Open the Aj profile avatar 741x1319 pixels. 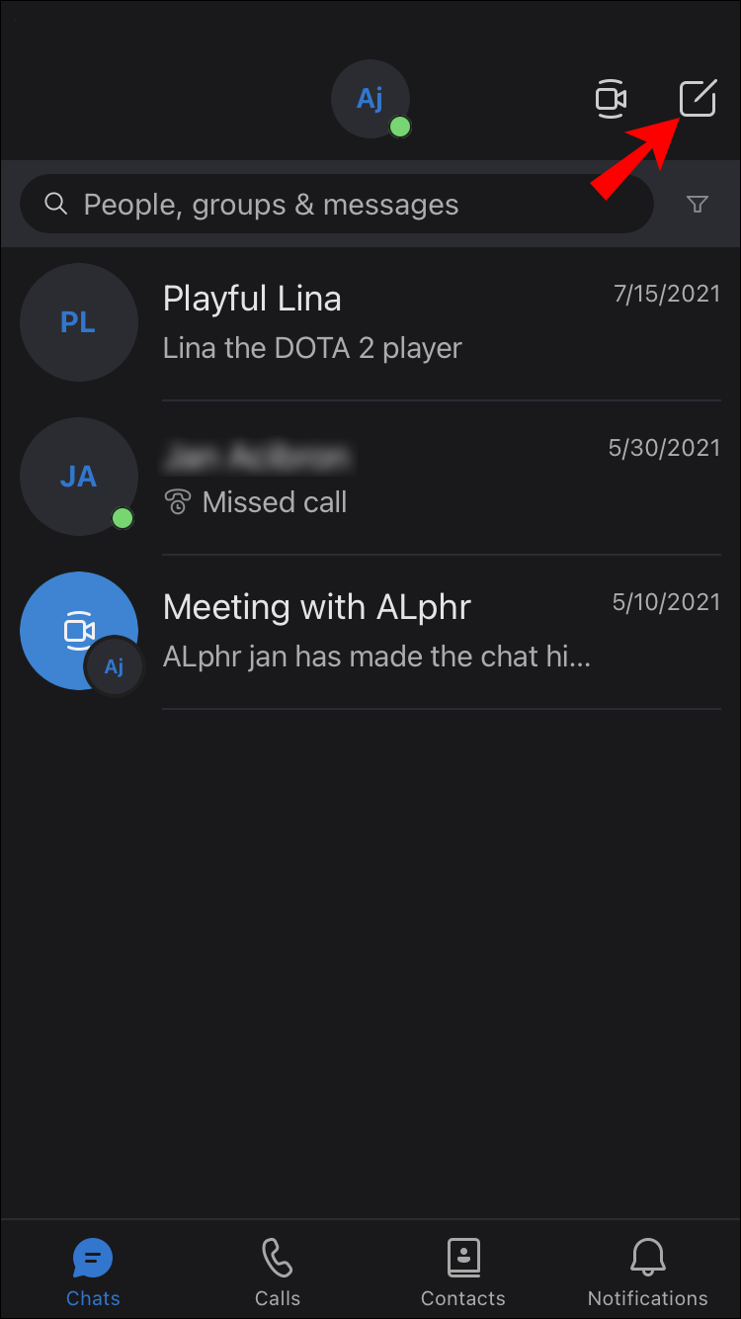370,99
